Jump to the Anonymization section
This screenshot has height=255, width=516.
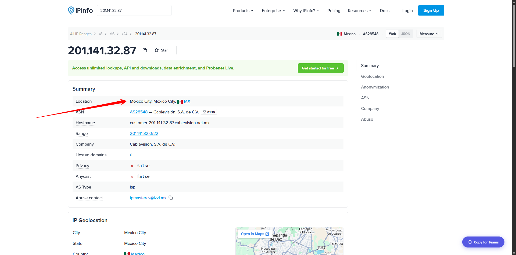tap(375, 87)
